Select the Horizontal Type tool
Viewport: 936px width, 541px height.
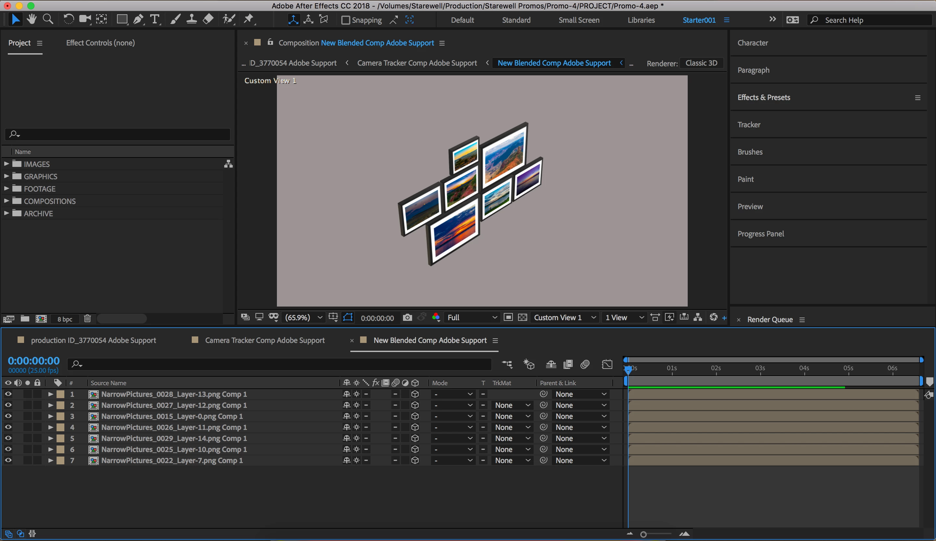click(x=154, y=19)
